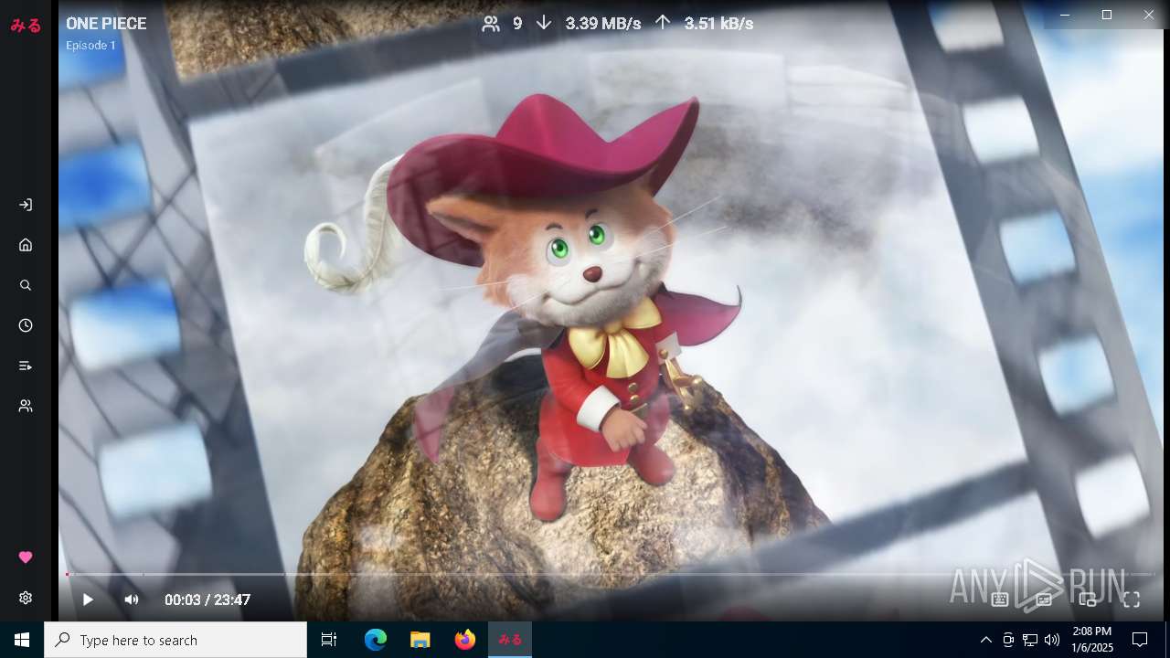1170x658 pixels.
Task: Open the taskbar clock and date
Action: tap(1092, 640)
